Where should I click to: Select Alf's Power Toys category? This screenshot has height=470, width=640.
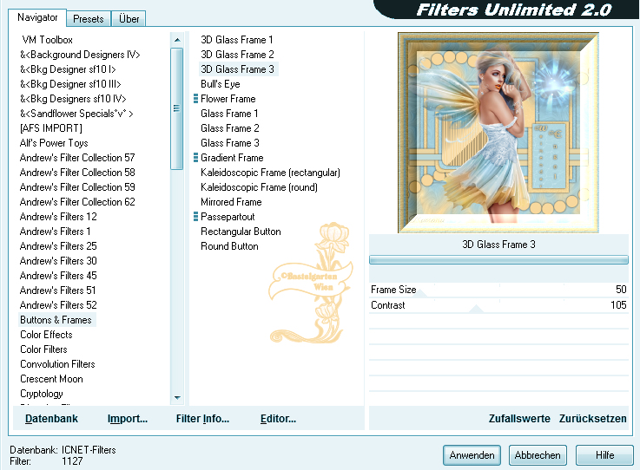point(54,143)
